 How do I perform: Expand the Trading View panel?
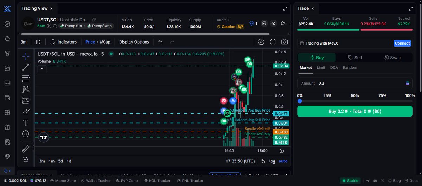click(x=285, y=9)
